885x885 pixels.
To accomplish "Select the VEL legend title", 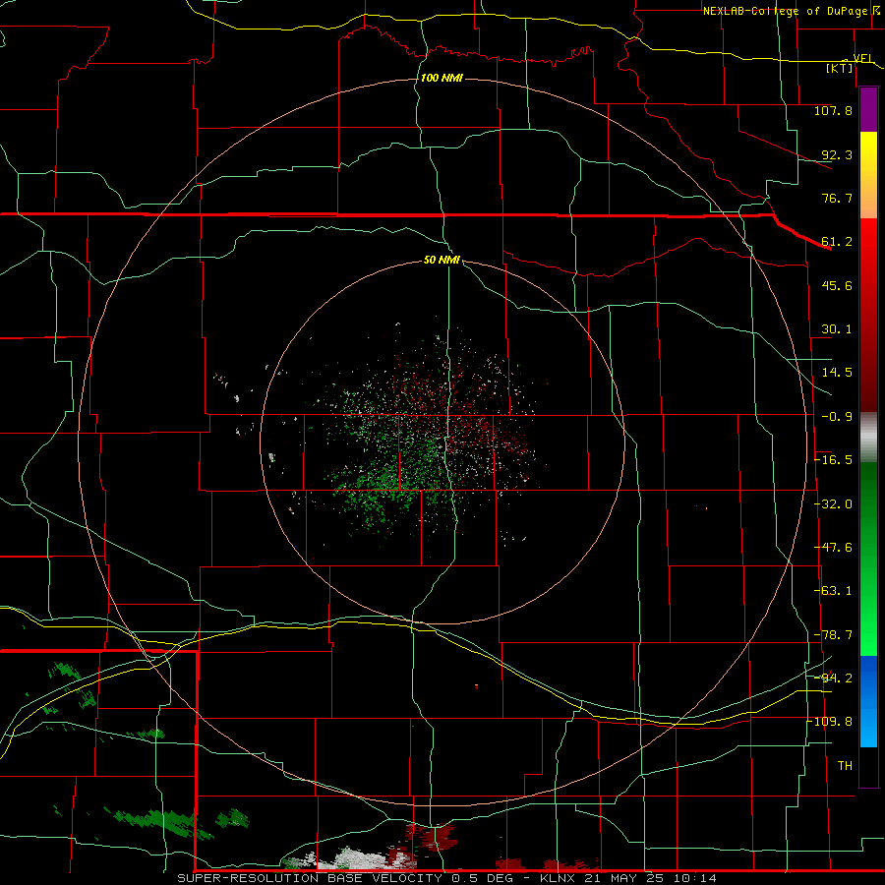I will coord(863,58).
